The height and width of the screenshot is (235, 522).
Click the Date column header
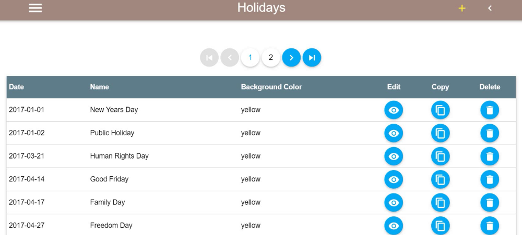point(17,87)
